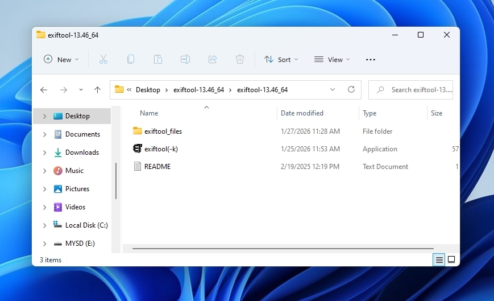
Task: Select MYSD (E:) drive in sidebar
Action: tap(80, 244)
